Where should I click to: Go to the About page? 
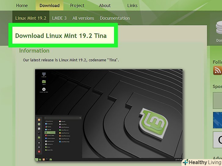coord(105,5)
